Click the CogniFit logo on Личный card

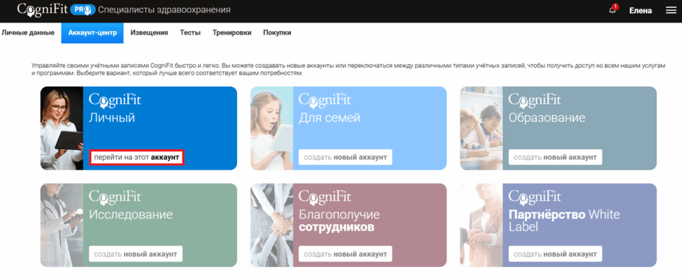pyautogui.click(x=115, y=101)
